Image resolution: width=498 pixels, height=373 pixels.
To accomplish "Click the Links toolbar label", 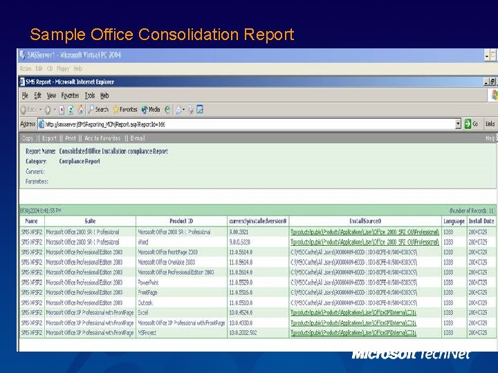I will click(x=490, y=124).
